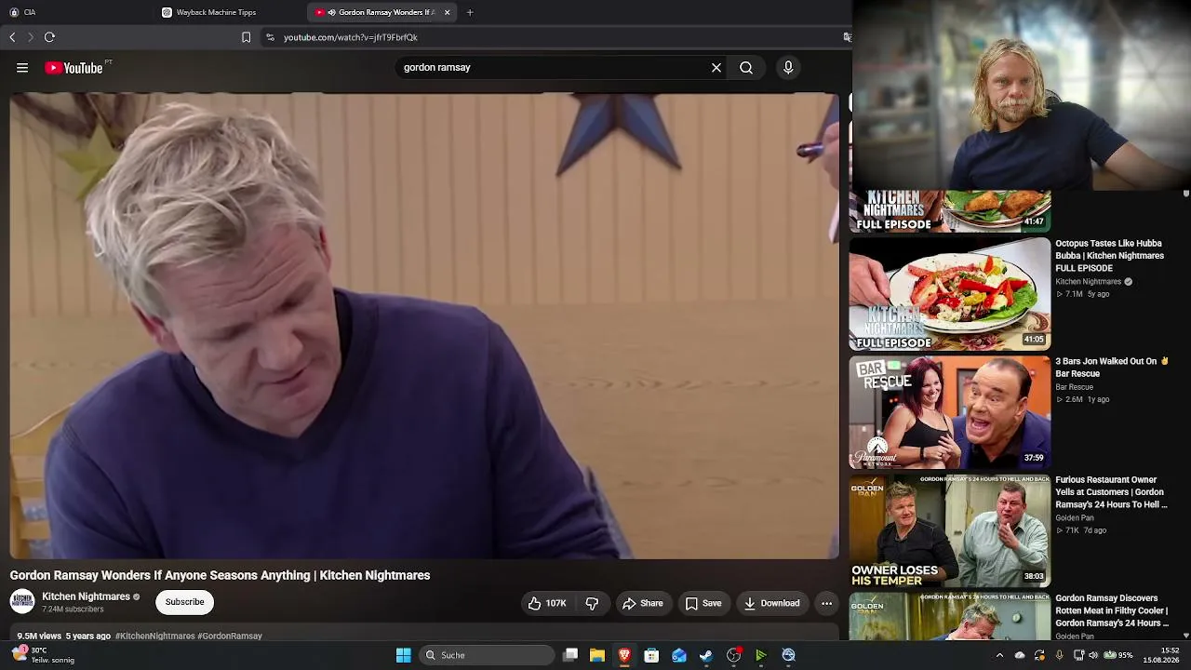Show hidden system tray icons
The width and height of the screenshot is (1191, 670).
[1000, 655]
